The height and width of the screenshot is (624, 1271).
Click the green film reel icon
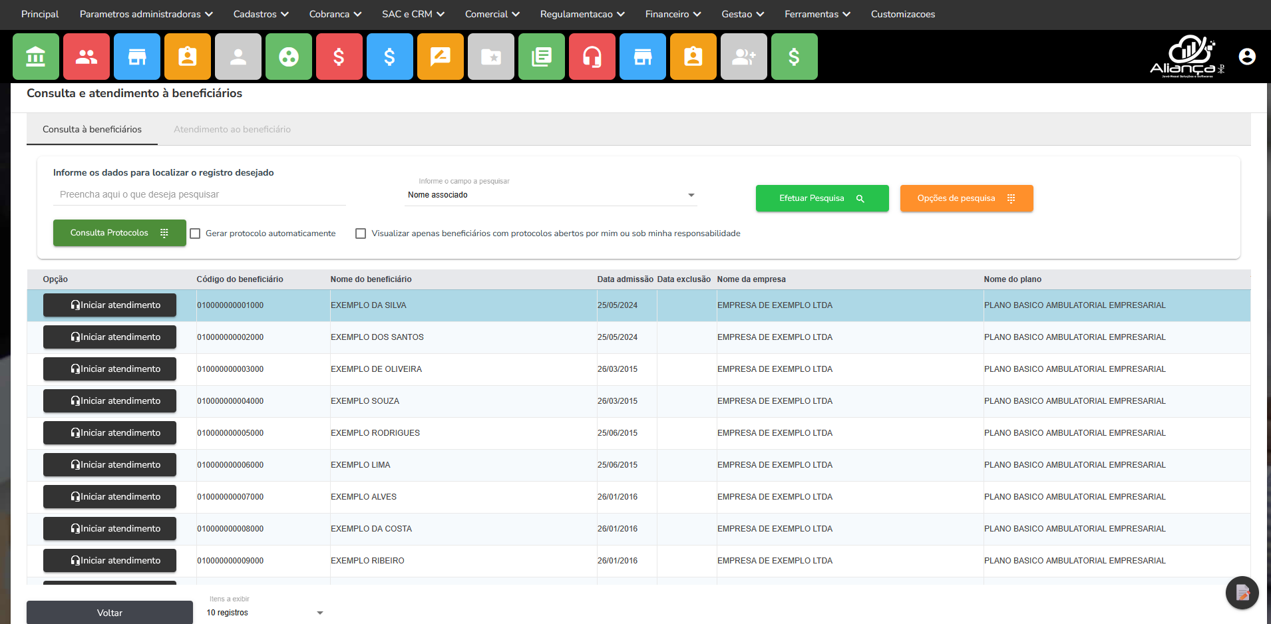pyautogui.click(x=289, y=57)
